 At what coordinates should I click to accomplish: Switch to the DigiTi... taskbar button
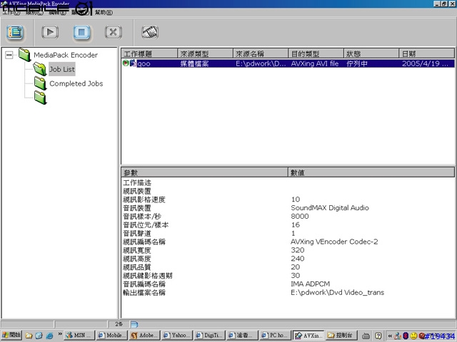point(210,336)
